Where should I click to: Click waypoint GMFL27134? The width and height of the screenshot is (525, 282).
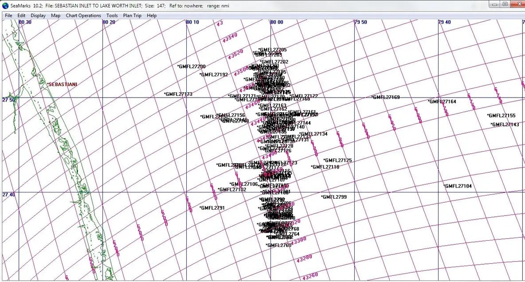pyautogui.click(x=313, y=134)
